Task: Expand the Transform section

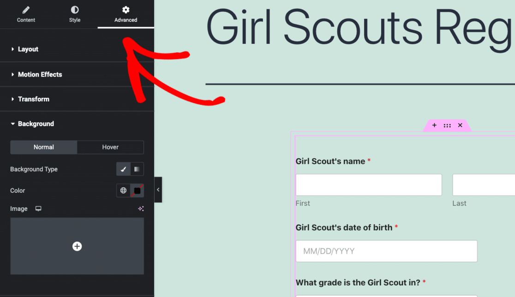Action: coord(77,99)
